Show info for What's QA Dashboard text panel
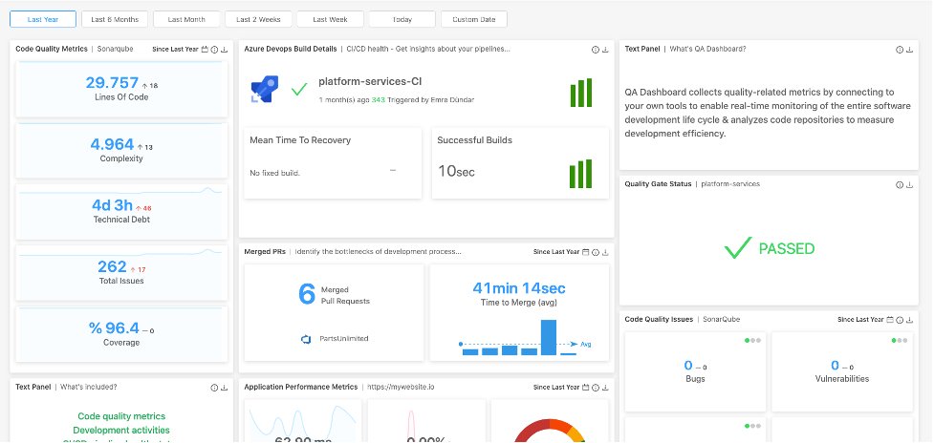934x443 pixels. coord(900,50)
